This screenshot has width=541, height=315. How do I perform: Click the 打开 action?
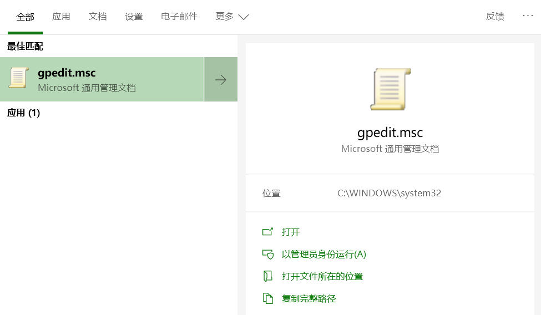point(291,232)
